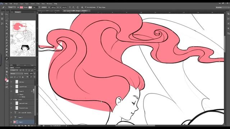Screen dimensions: 230x129
Task: Toggle Align Edges checkbox
Action: pyautogui.click(x=97, y=7)
